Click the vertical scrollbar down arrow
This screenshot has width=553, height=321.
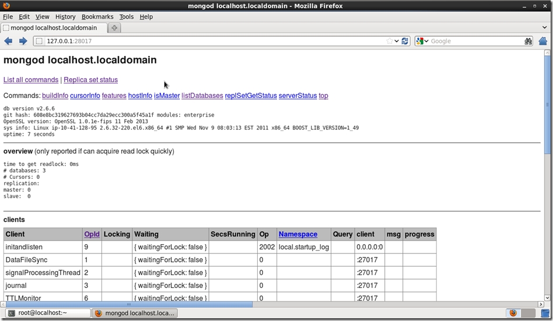click(x=547, y=298)
